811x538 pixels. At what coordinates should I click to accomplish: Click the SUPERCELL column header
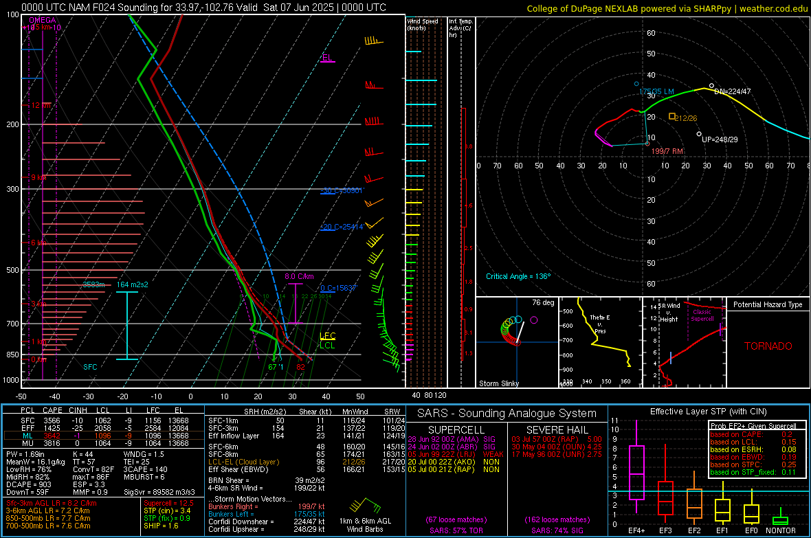click(456, 430)
